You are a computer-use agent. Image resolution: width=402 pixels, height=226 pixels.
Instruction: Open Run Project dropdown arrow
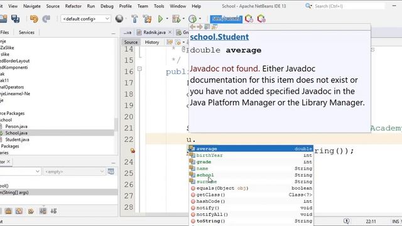point(167,19)
